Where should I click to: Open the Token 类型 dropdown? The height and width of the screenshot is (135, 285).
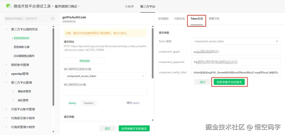coord(236,41)
